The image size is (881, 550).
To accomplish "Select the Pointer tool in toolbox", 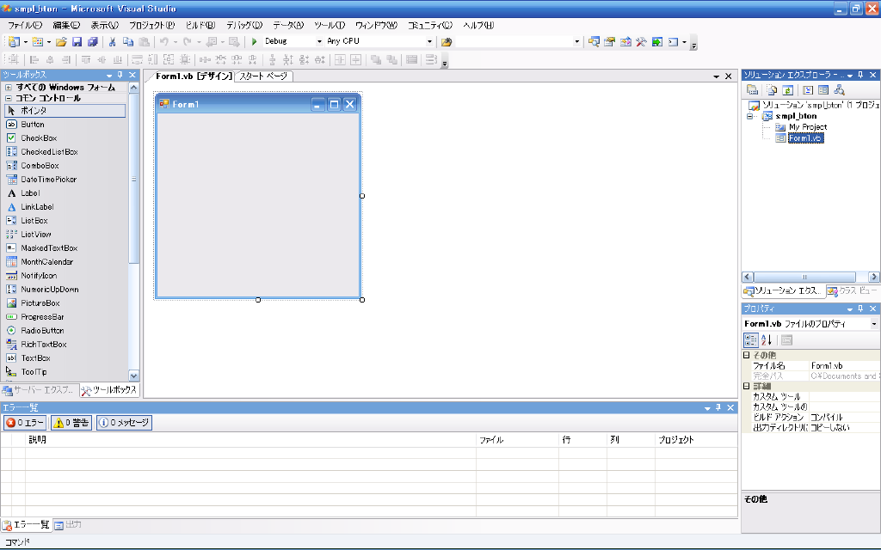I will coord(65,111).
